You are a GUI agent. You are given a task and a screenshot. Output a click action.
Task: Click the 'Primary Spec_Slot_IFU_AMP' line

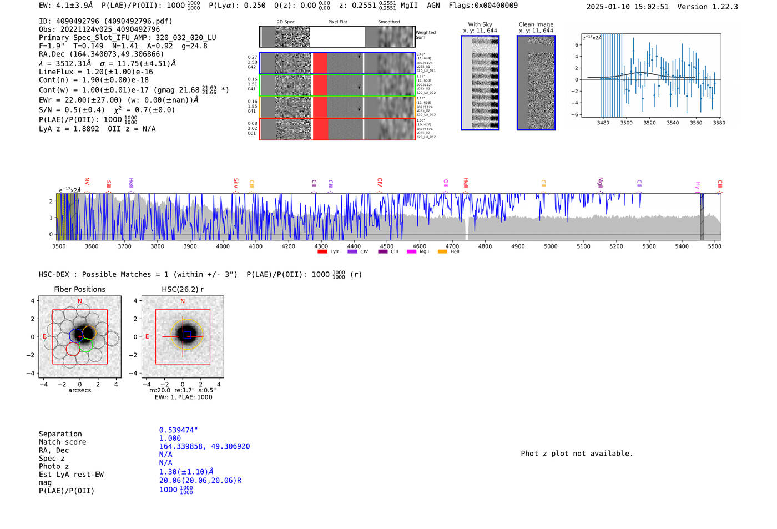[x=128, y=38]
